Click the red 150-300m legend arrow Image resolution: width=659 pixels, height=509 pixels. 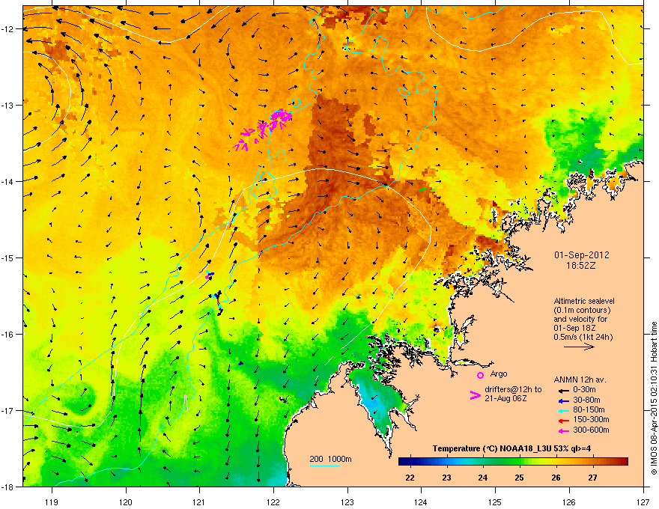563,421
